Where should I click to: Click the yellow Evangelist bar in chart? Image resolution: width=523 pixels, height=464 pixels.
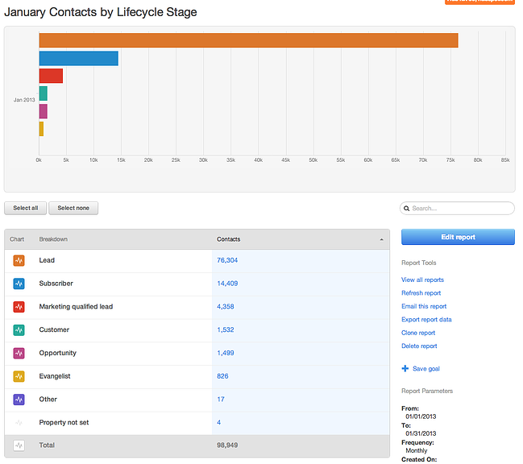tap(41, 129)
